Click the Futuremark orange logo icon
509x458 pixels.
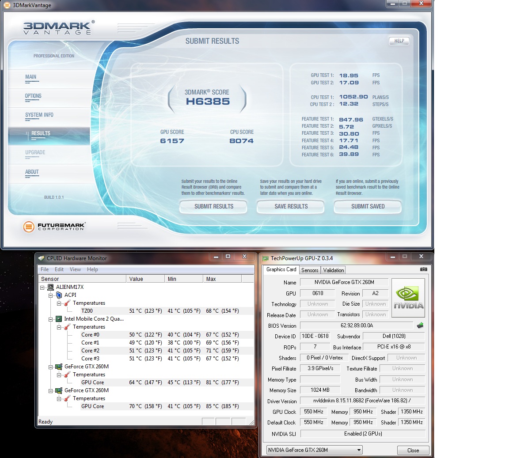point(29,227)
